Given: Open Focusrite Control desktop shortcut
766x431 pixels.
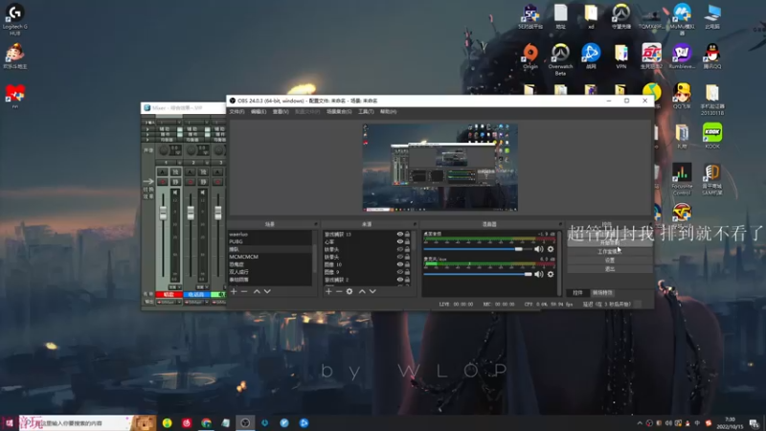Looking at the screenshot, I should tap(682, 179).
